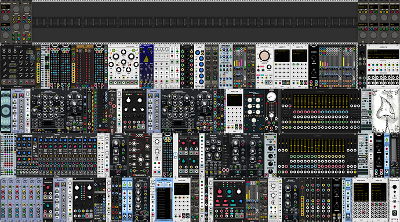Viewport: 400px width, 222px height.
Task: Click the mushroom artwork blank panel
Action: pos(386,110)
